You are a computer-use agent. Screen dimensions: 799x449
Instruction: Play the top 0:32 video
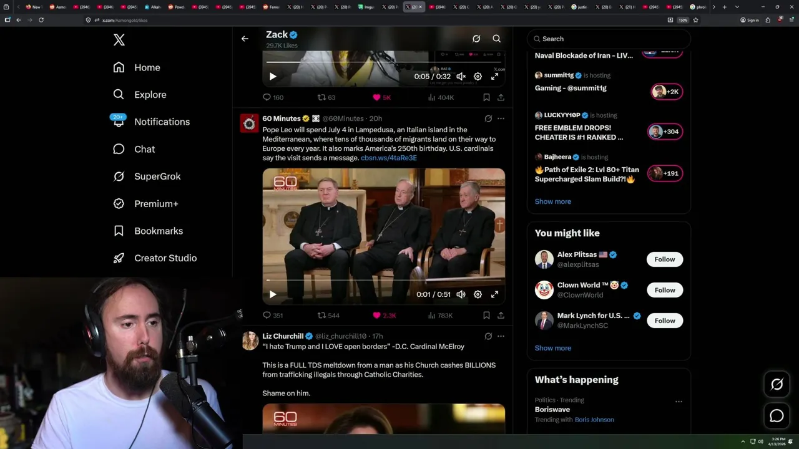point(273,76)
